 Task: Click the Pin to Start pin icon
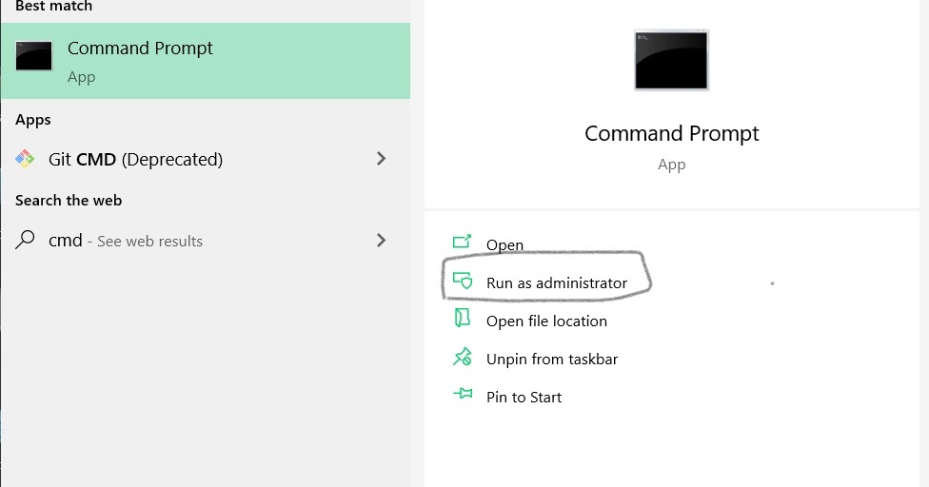click(x=463, y=394)
